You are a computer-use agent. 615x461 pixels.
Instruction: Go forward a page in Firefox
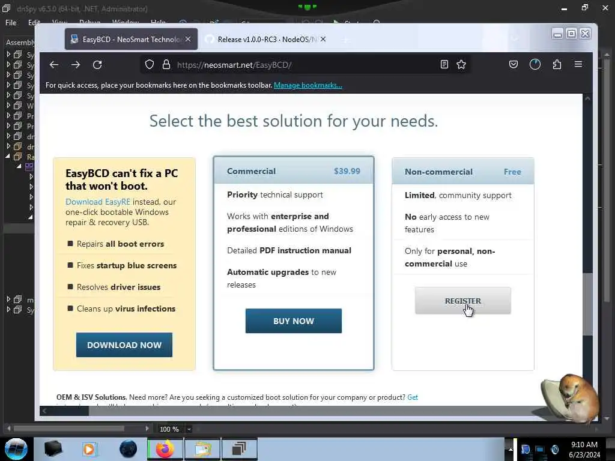tap(76, 65)
